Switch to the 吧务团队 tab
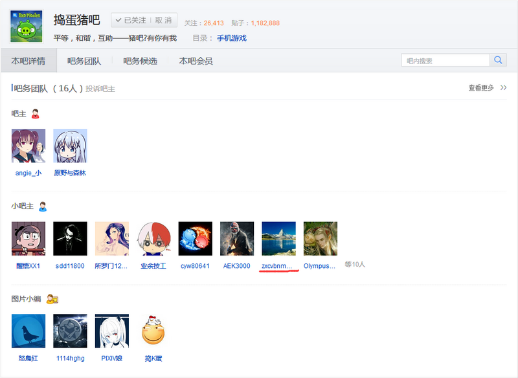The width and height of the screenshot is (518, 378). pos(84,61)
